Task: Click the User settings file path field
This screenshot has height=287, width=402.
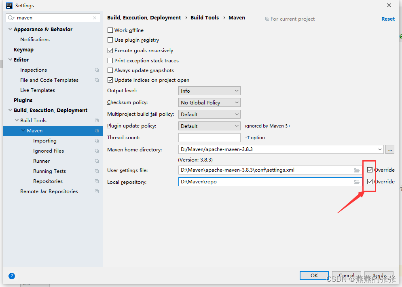Action: [265, 170]
